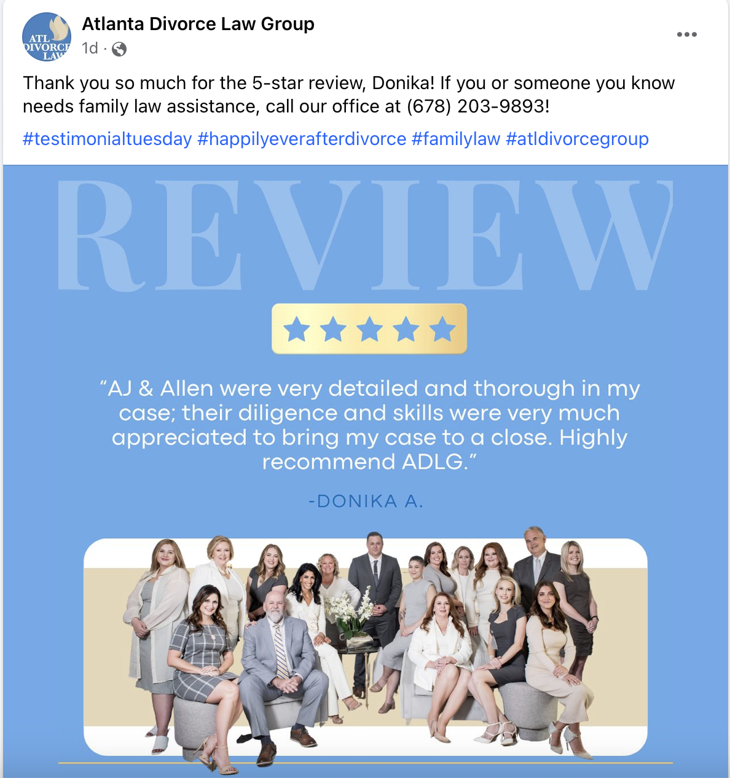The image size is (730, 778).
Task: Open the #testimonialtuesday hashtag
Action: point(108,139)
